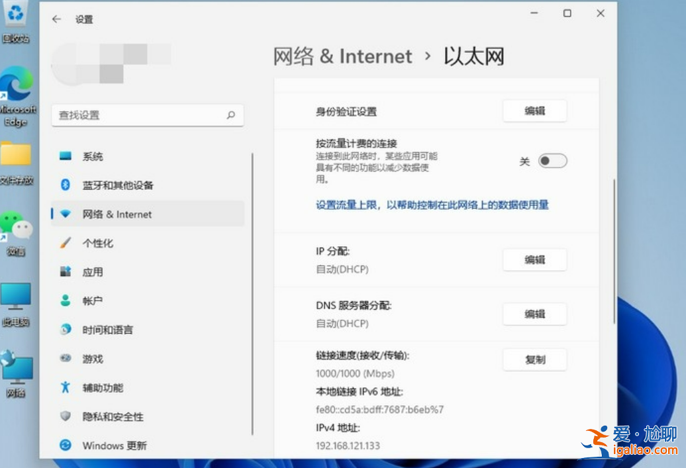Toggle the metered connection off switch
This screenshot has width=686, height=468.
click(x=552, y=161)
